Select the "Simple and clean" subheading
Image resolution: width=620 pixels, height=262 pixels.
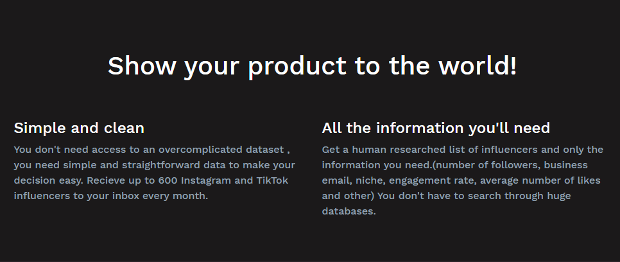[x=79, y=128]
